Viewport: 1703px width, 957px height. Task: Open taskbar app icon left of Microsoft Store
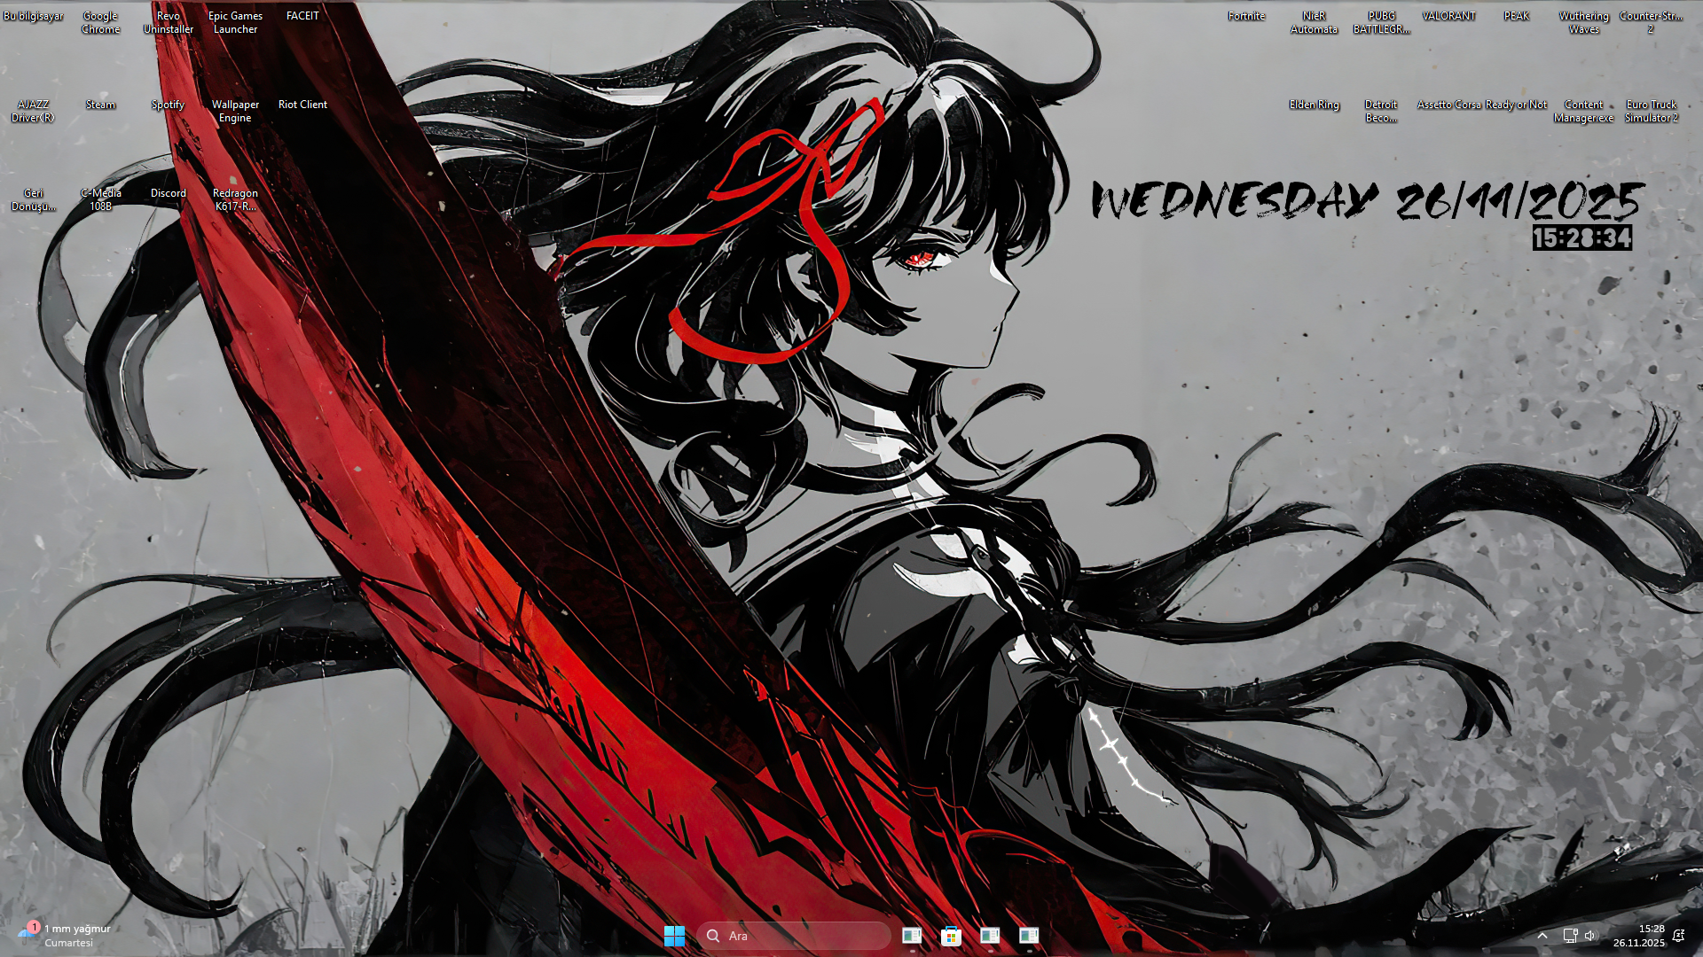point(912,936)
